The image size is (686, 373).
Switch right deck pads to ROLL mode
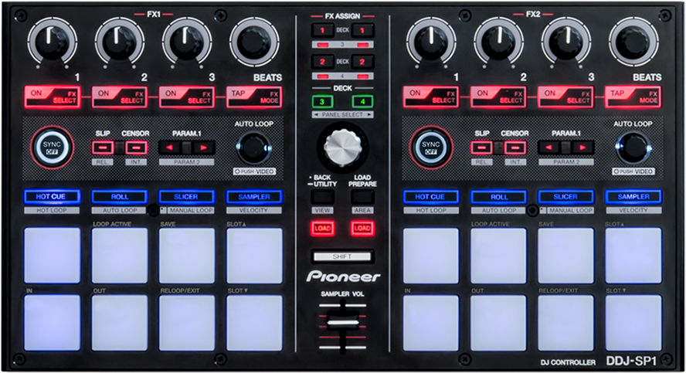[x=499, y=197]
